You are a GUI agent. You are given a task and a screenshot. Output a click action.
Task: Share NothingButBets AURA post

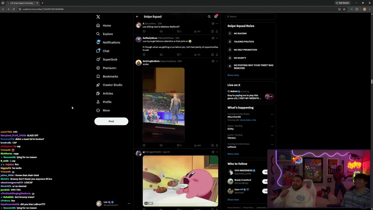(217, 145)
